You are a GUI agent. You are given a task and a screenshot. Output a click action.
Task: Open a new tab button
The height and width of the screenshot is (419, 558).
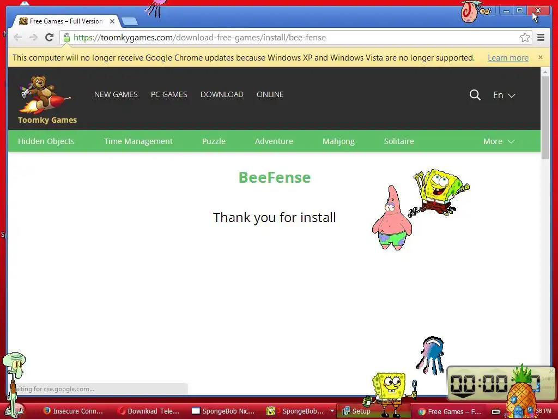(130, 22)
